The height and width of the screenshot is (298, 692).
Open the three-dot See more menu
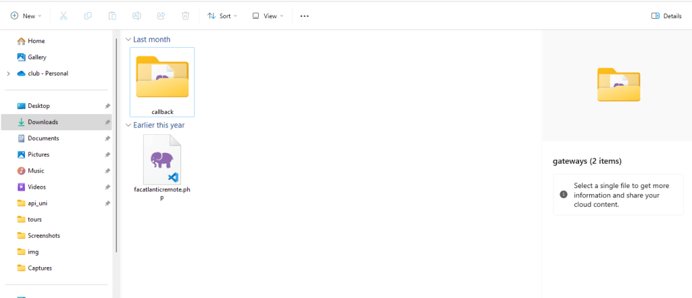point(305,16)
